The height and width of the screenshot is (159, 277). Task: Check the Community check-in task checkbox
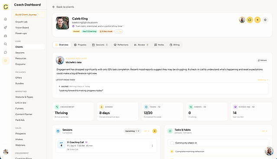point(172,143)
